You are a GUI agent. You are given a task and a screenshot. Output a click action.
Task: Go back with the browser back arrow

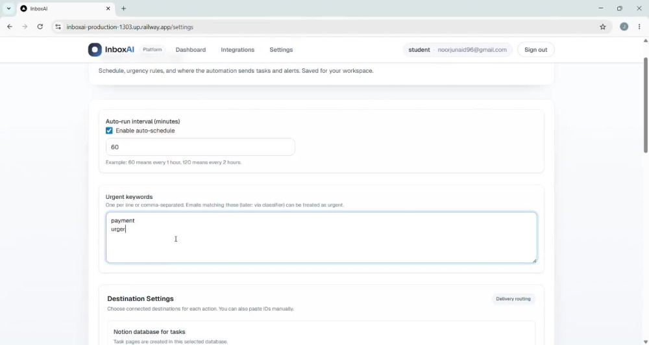pyautogui.click(x=10, y=27)
